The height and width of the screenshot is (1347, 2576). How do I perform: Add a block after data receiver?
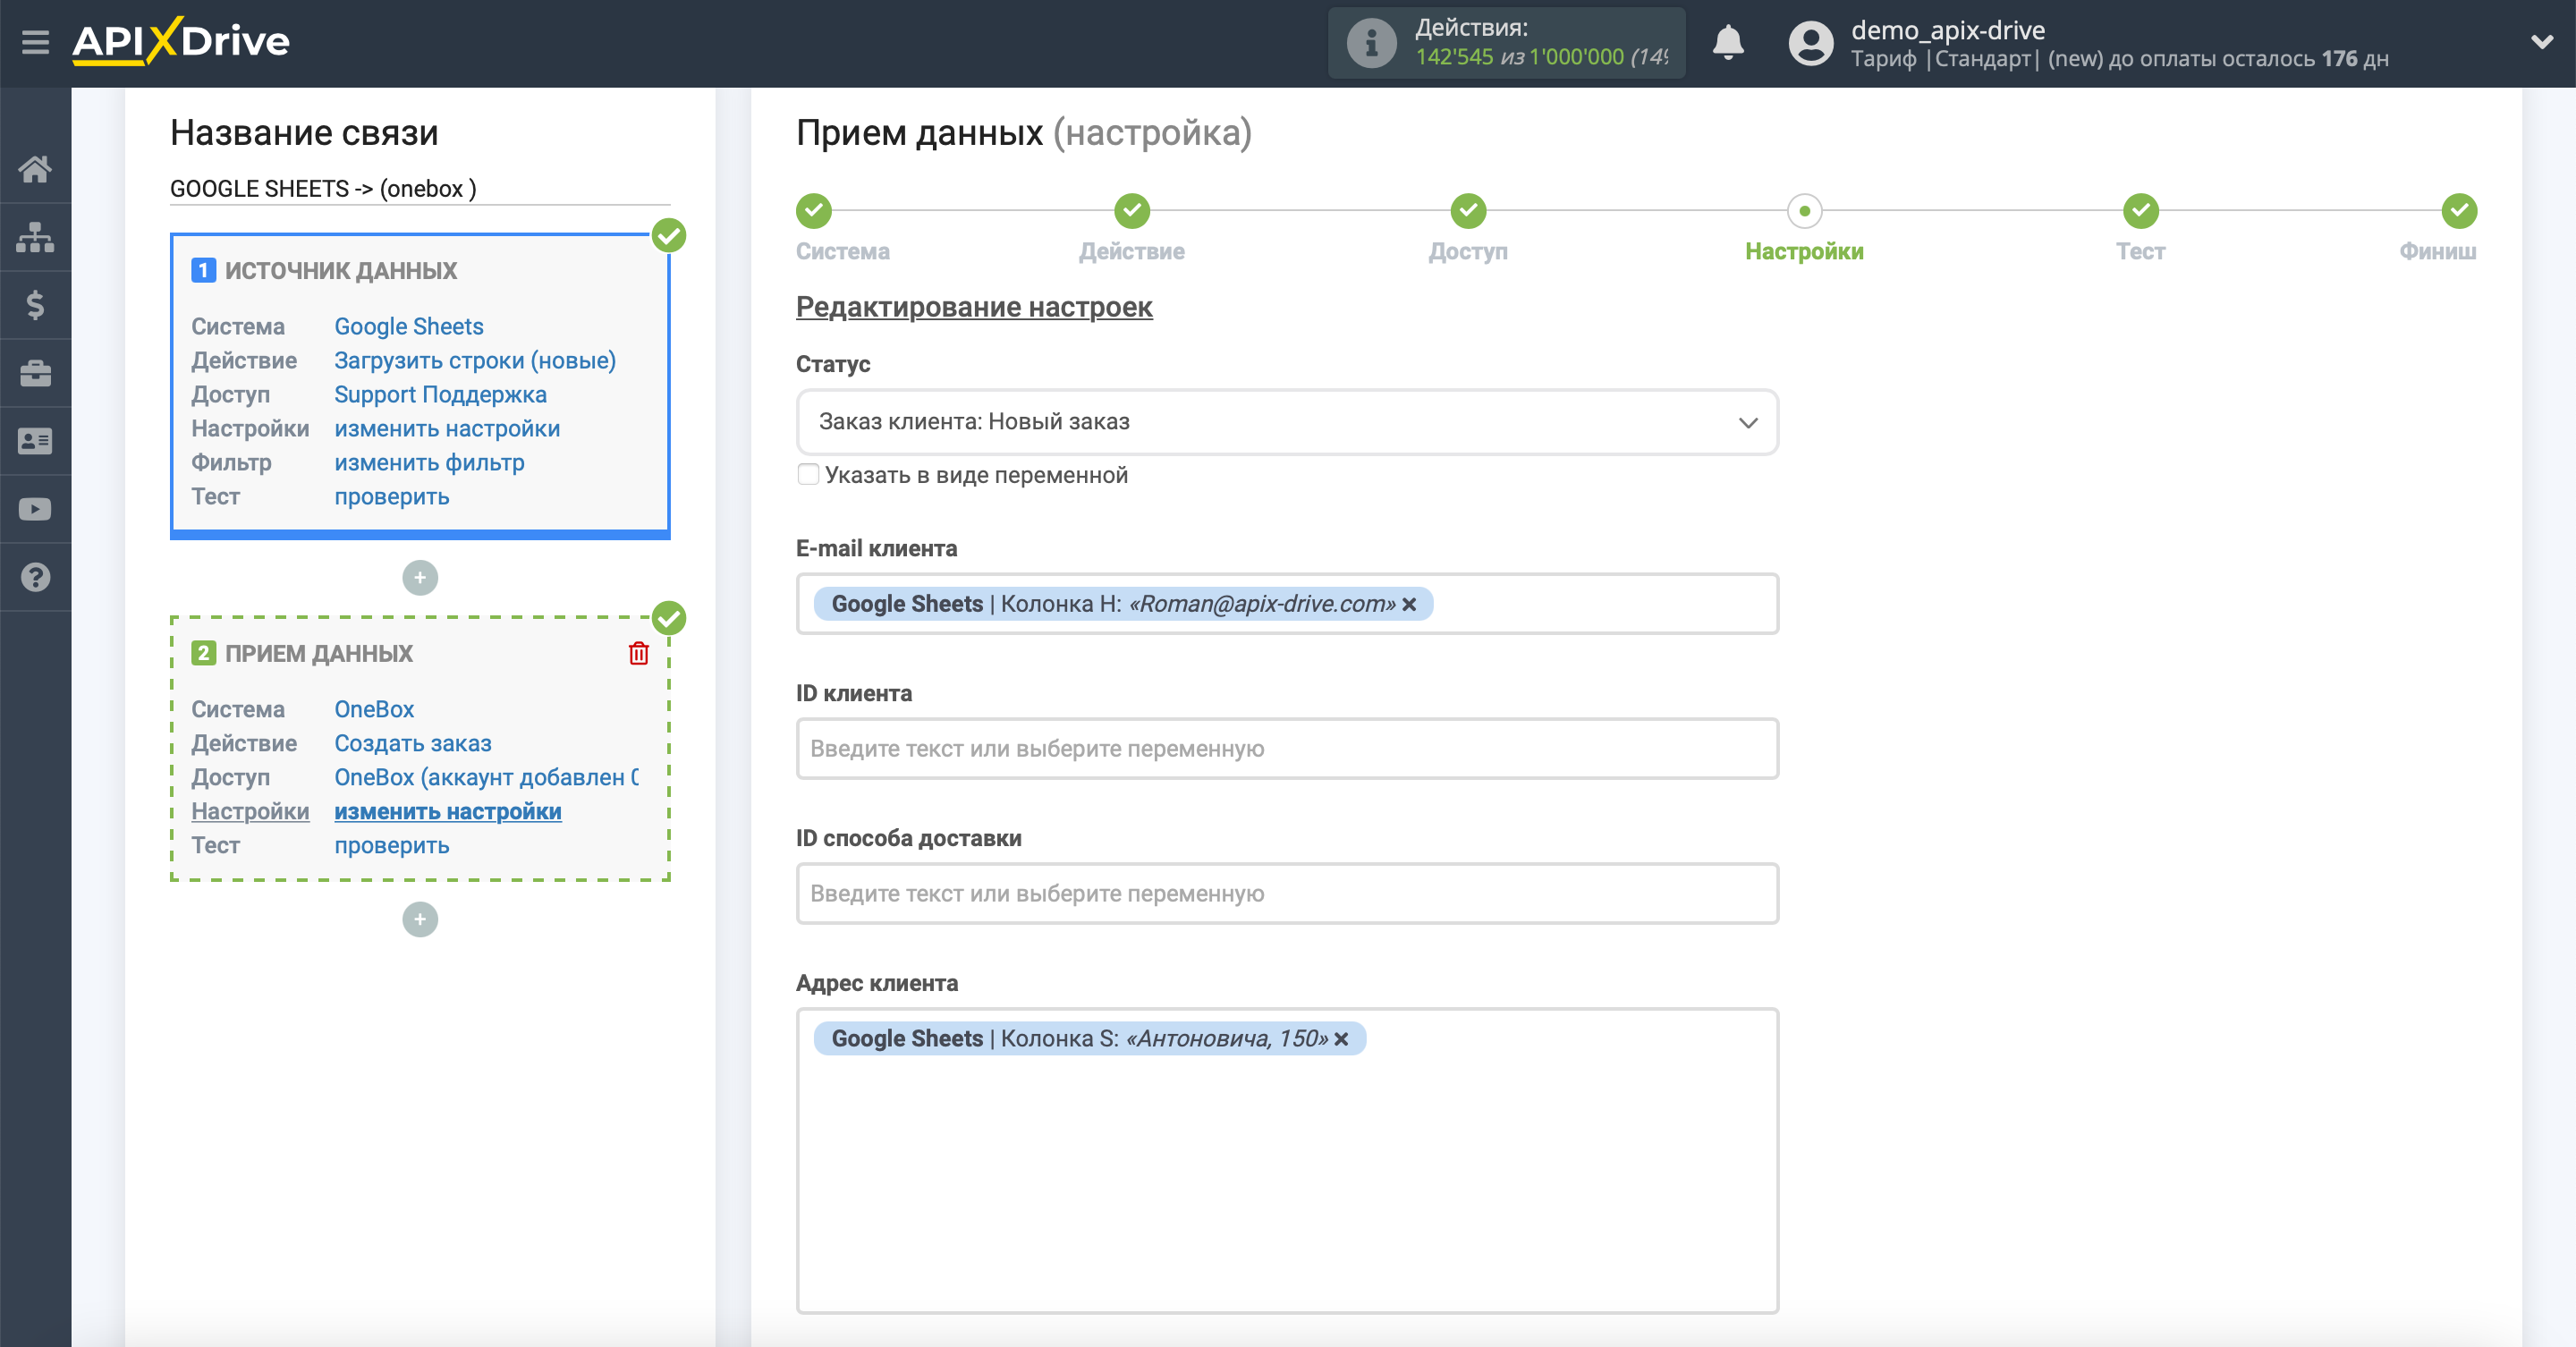pos(420,919)
